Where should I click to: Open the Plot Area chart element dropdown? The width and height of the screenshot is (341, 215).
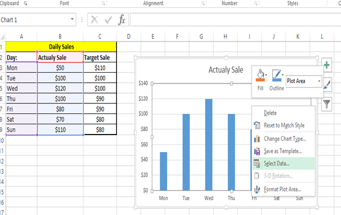[304, 81]
